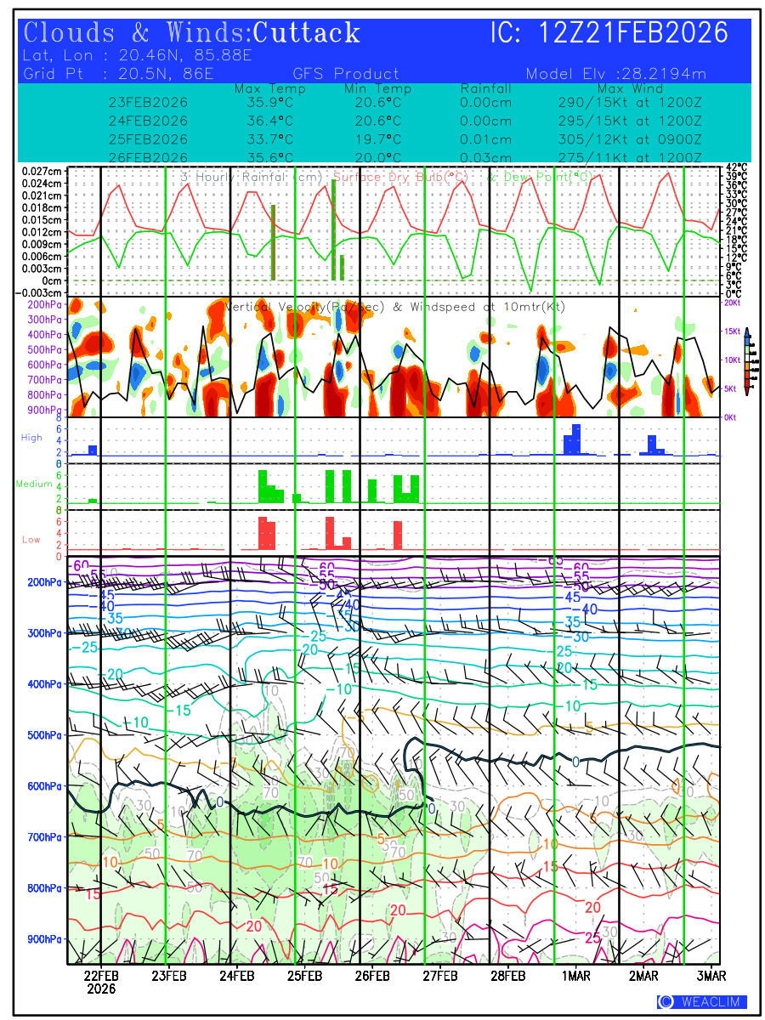Image resolution: width=765 pixels, height=1020 pixels.
Task: Click the Rainfall column header
Action: tap(485, 88)
